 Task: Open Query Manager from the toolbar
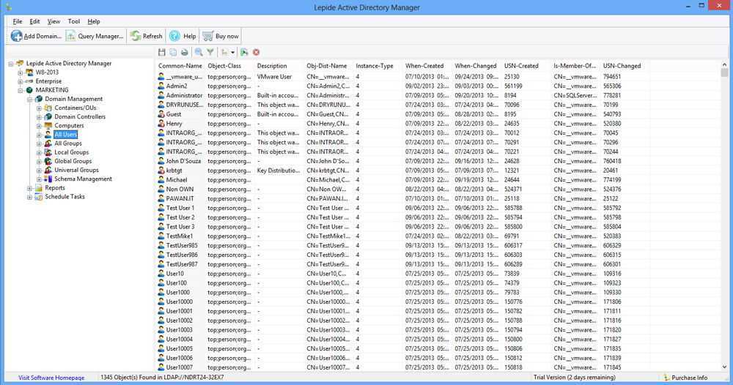tap(95, 36)
